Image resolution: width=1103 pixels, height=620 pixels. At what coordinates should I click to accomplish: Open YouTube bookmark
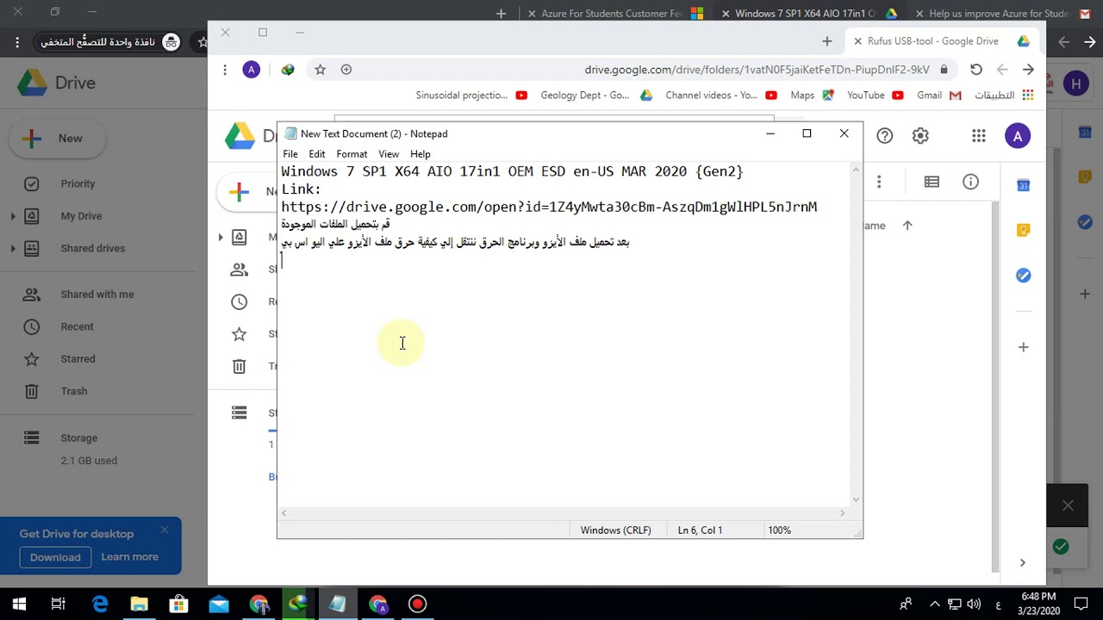pyautogui.click(x=875, y=96)
